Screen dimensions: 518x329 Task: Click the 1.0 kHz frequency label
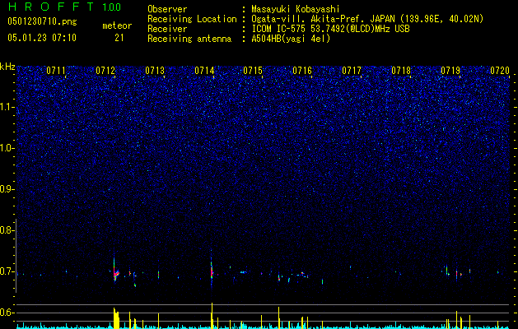7,148
